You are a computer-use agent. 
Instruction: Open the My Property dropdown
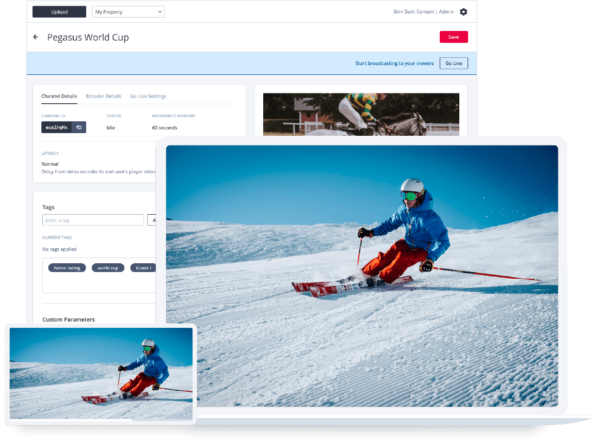click(x=127, y=11)
